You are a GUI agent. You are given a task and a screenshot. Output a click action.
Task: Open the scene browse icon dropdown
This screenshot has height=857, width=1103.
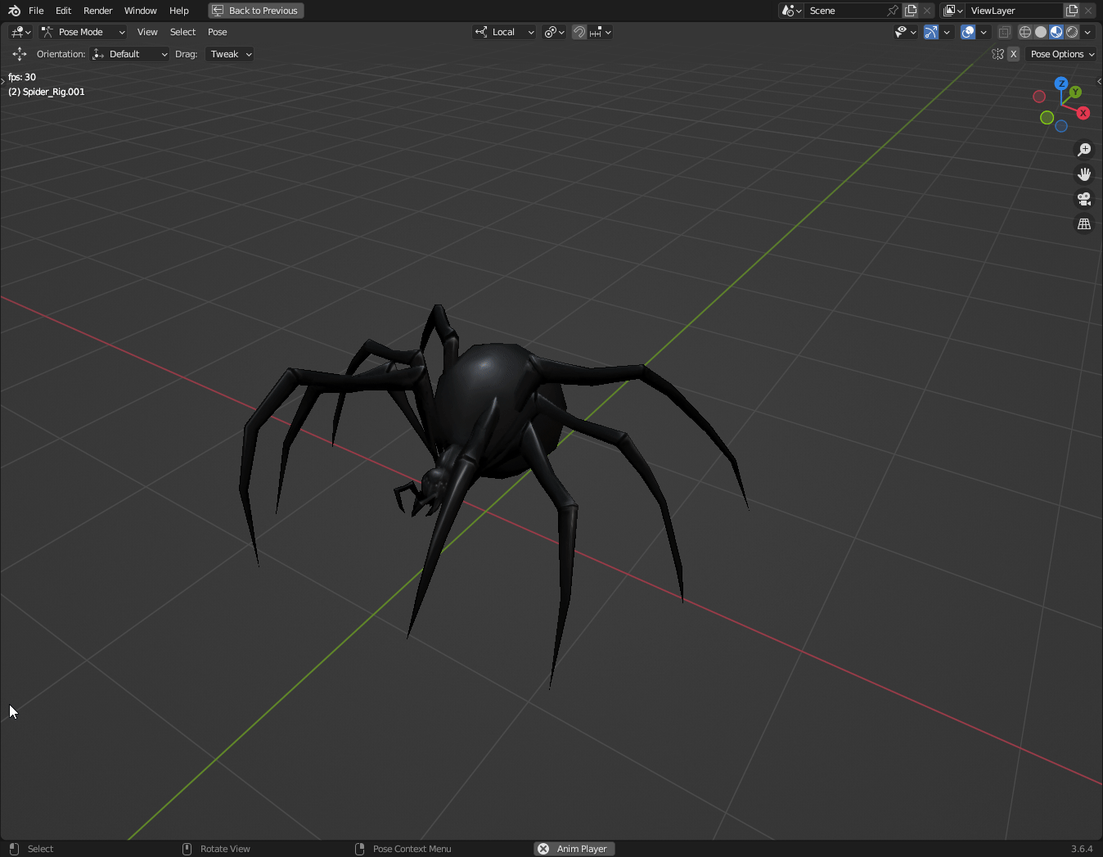tap(790, 11)
